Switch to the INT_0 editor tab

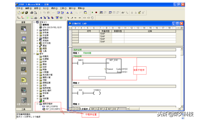coord(102,109)
